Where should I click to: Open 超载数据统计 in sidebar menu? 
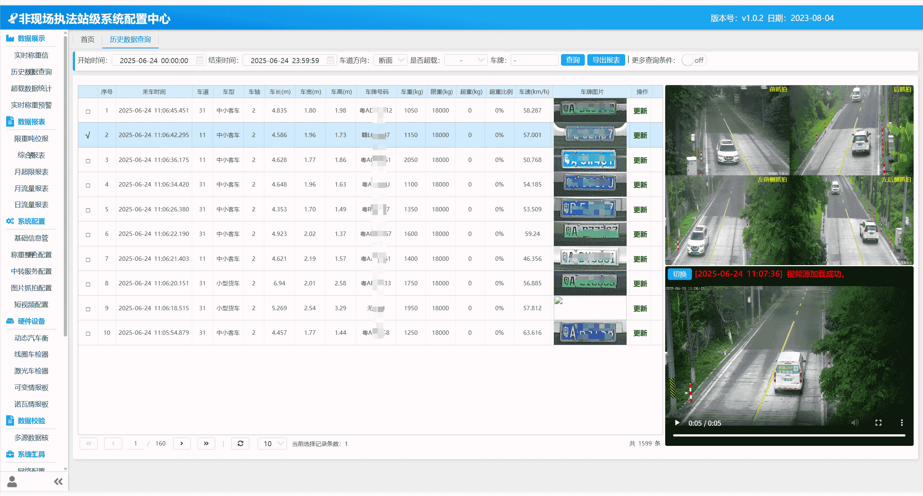click(31, 88)
